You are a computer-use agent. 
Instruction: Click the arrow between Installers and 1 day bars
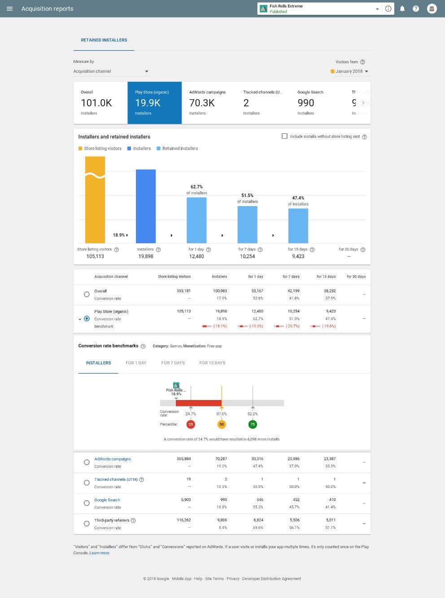click(x=171, y=235)
